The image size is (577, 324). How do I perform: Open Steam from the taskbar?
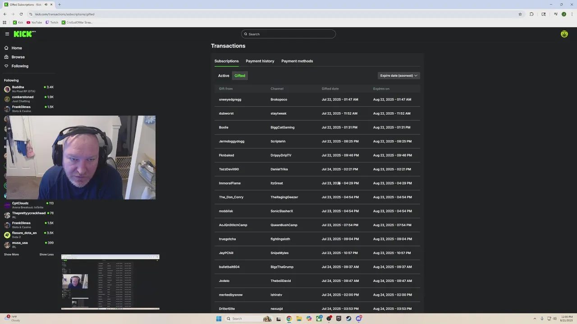point(348,319)
